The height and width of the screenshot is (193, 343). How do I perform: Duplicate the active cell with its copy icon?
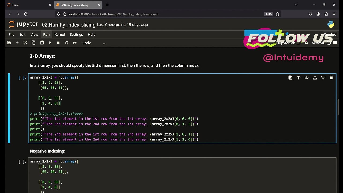click(x=290, y=77)
